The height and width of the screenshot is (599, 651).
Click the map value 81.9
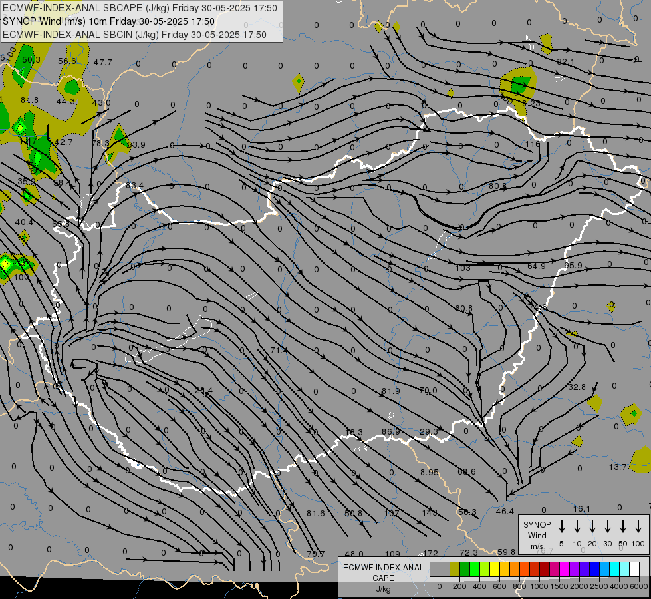tap(391, 391)
